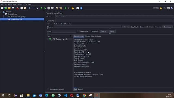Click the remote engines globe icon

click(169, 8)
